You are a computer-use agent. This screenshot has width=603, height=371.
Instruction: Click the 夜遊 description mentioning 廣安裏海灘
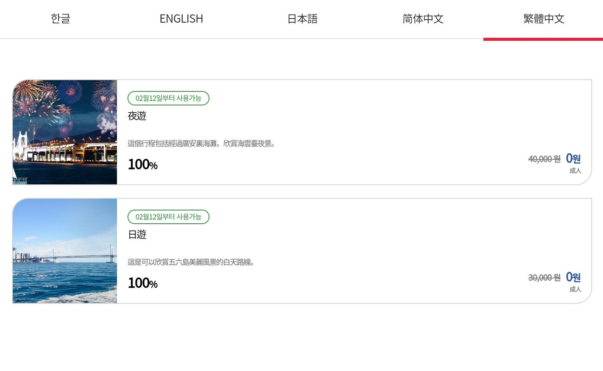coord(201,144)
